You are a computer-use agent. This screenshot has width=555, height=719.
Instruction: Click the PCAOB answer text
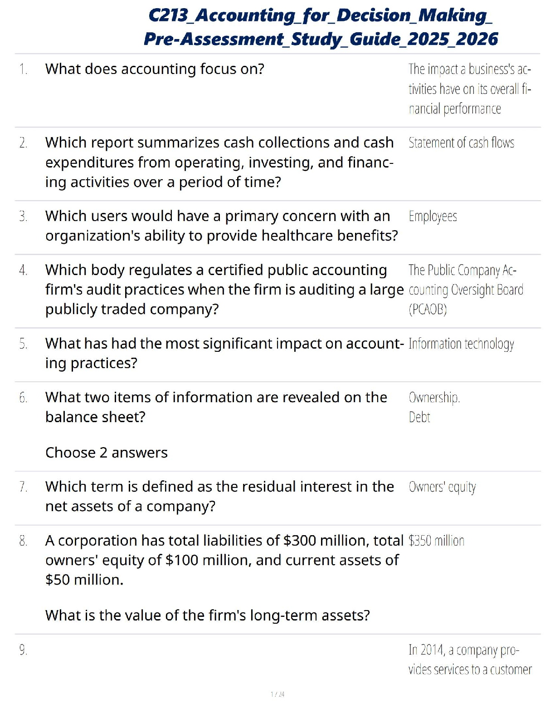466,290
